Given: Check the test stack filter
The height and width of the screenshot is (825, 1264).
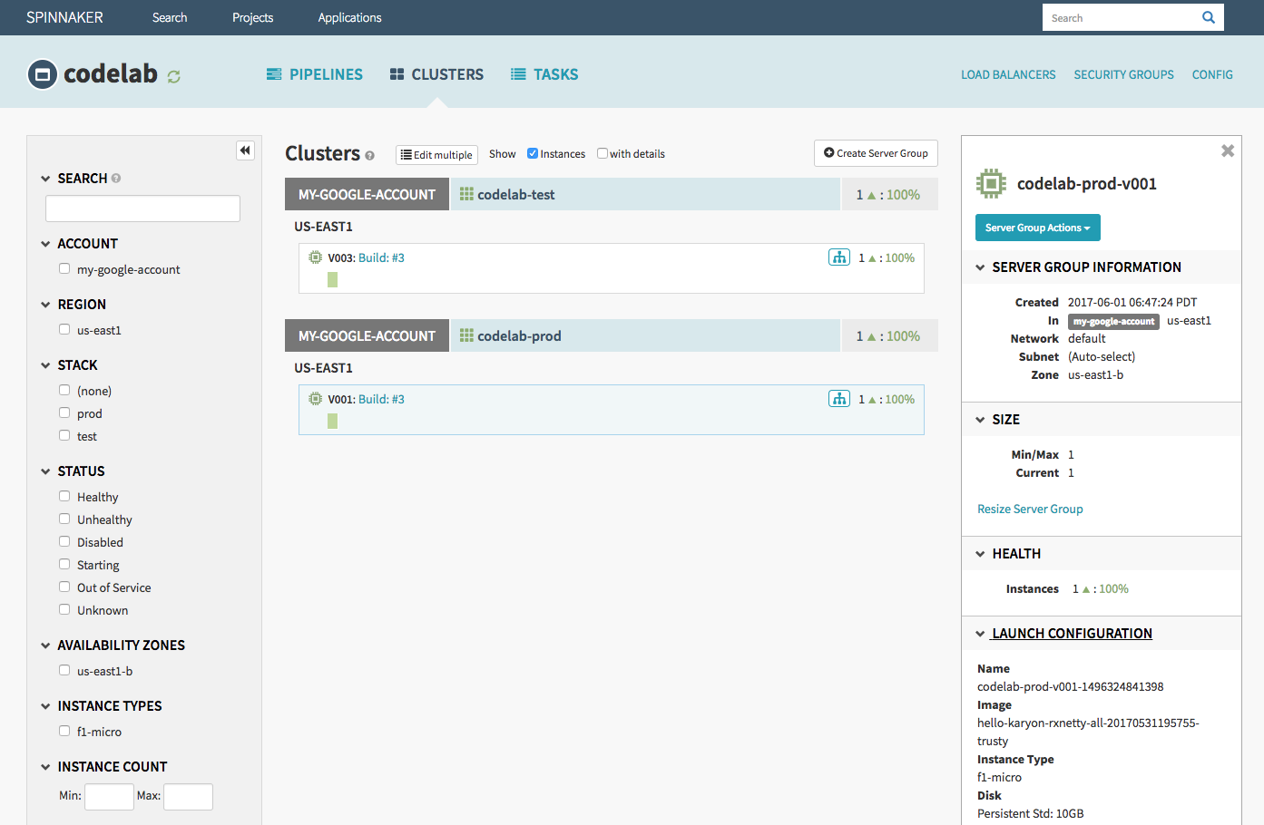Looking at the screenshot, I should tap(64, 435).
